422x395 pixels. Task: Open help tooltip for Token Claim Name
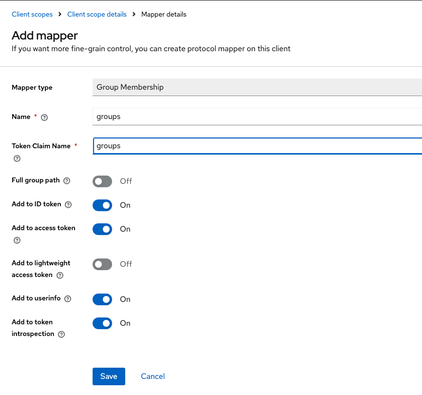pyautogui.click(x=17, y=158)
